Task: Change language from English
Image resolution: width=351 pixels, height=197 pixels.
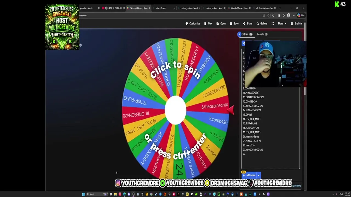Action: (296, 24)
